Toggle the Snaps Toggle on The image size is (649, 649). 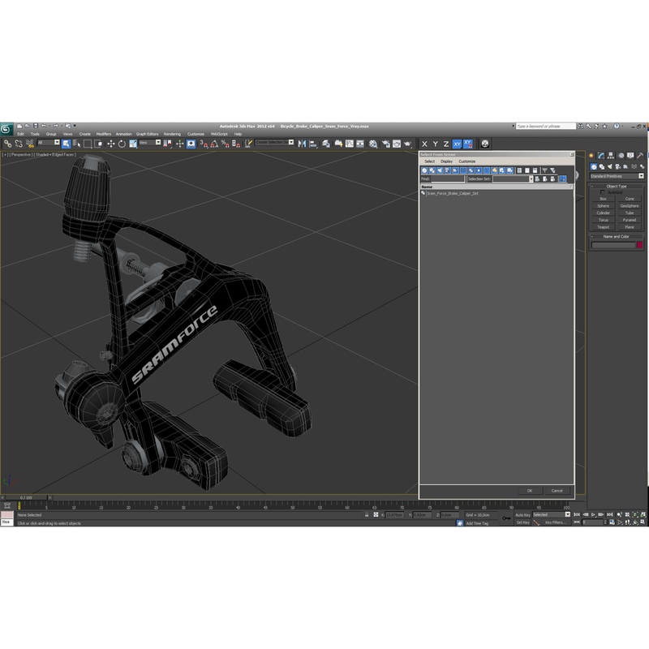click(x=204, y=142)
